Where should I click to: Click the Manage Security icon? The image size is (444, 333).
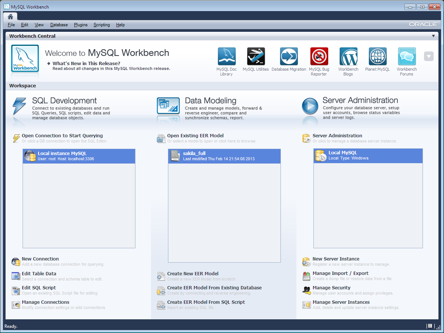pyautogui.click(x=306, y=290)
